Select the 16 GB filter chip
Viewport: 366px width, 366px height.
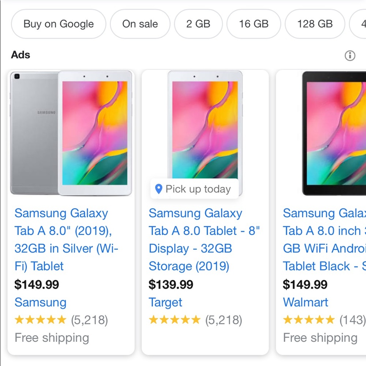[254, 24]
